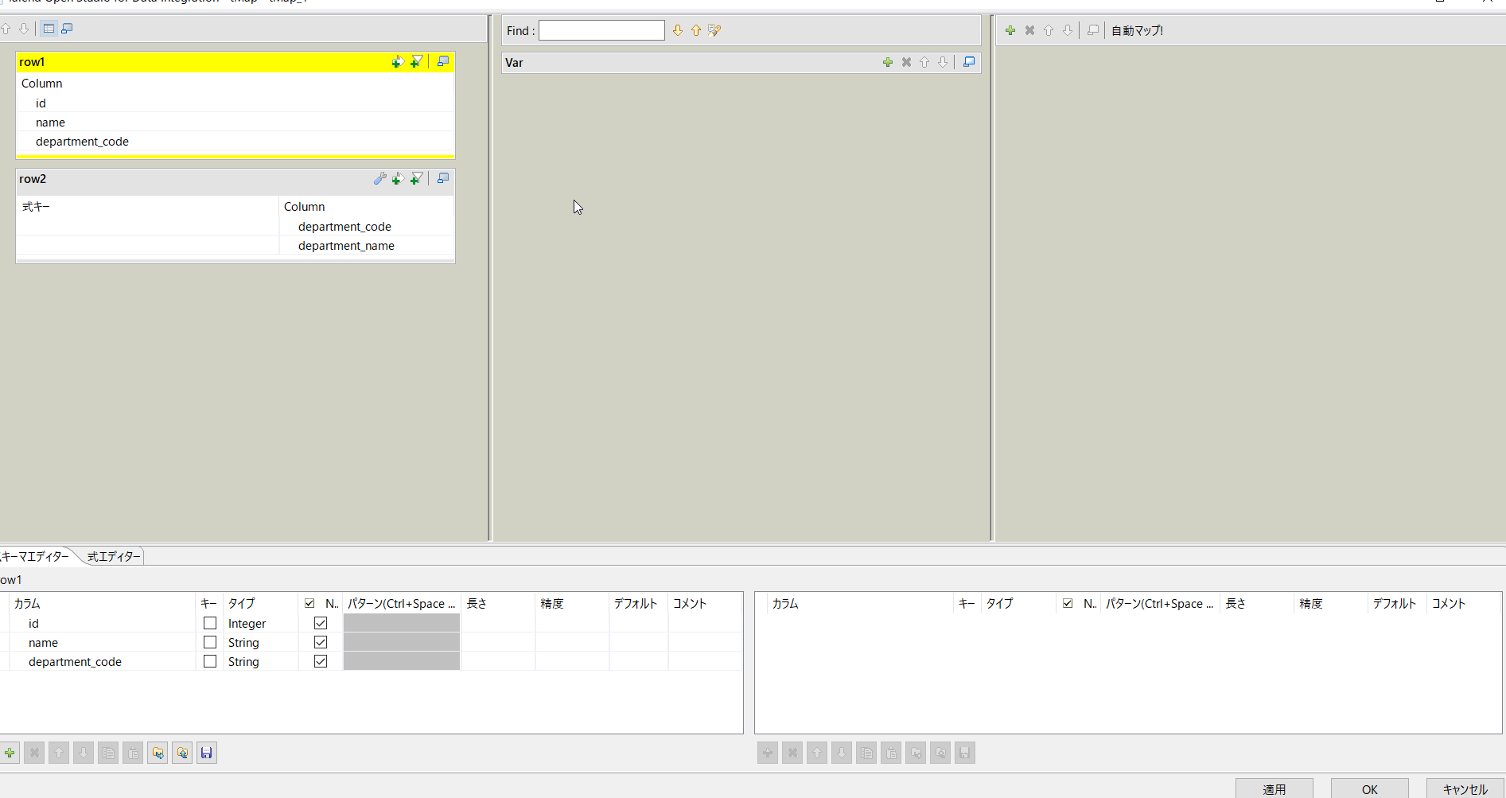Move a variable up with the up-arrow icon

click(x=924, y=62)
